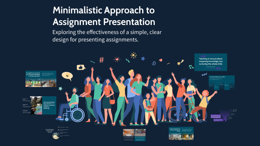260x146 pixels.
Task: Click the subtitle 'Exploring the effectiveness of a simple...'
Action: click(x=107, y=36)
